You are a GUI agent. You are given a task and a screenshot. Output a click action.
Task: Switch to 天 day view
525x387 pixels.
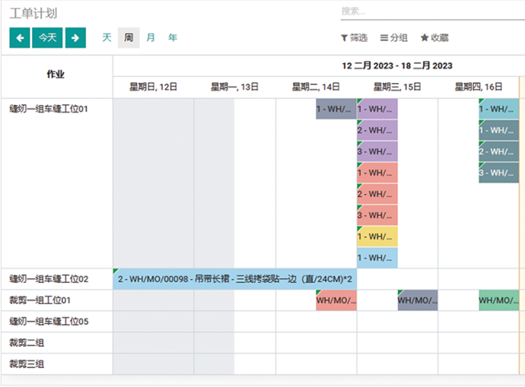click(107, 37)
